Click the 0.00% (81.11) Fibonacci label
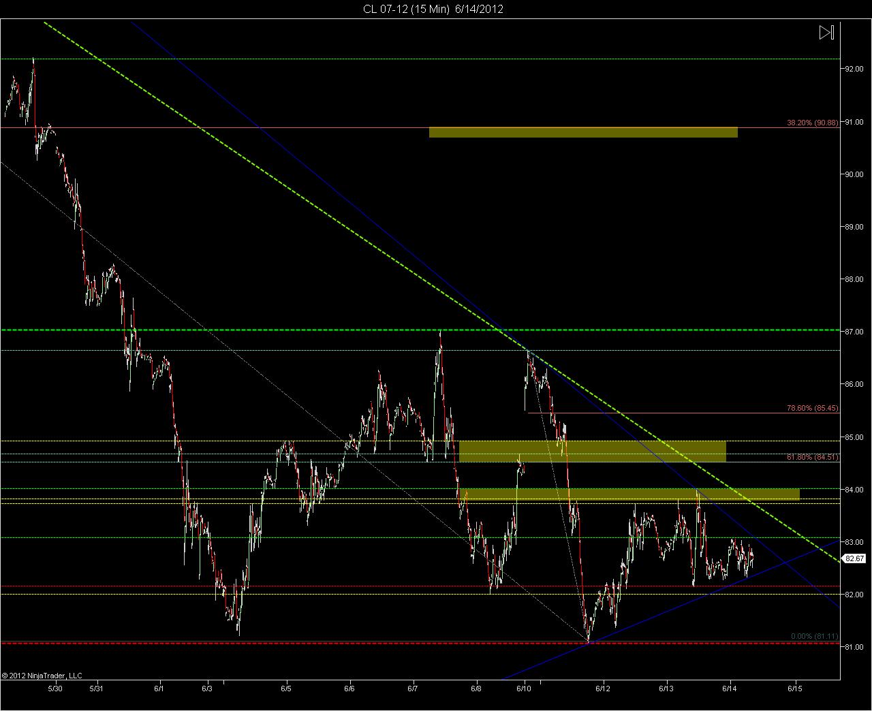The width and height of the screenshot is (872, 711). 815,636
